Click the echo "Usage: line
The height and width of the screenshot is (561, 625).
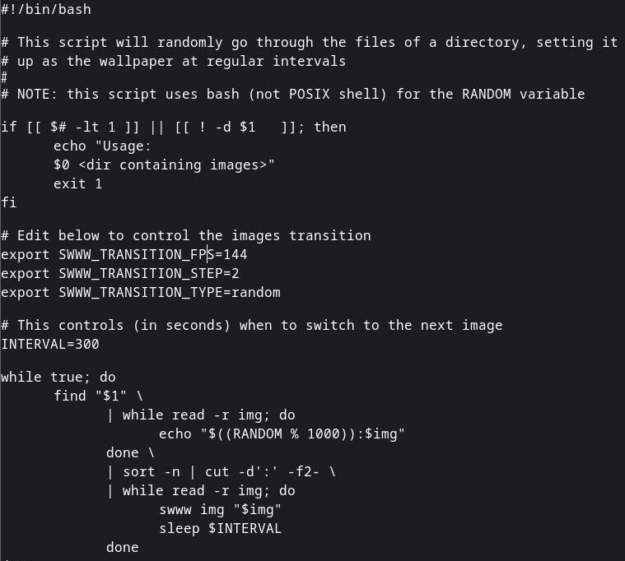click(x=102, y=146)
